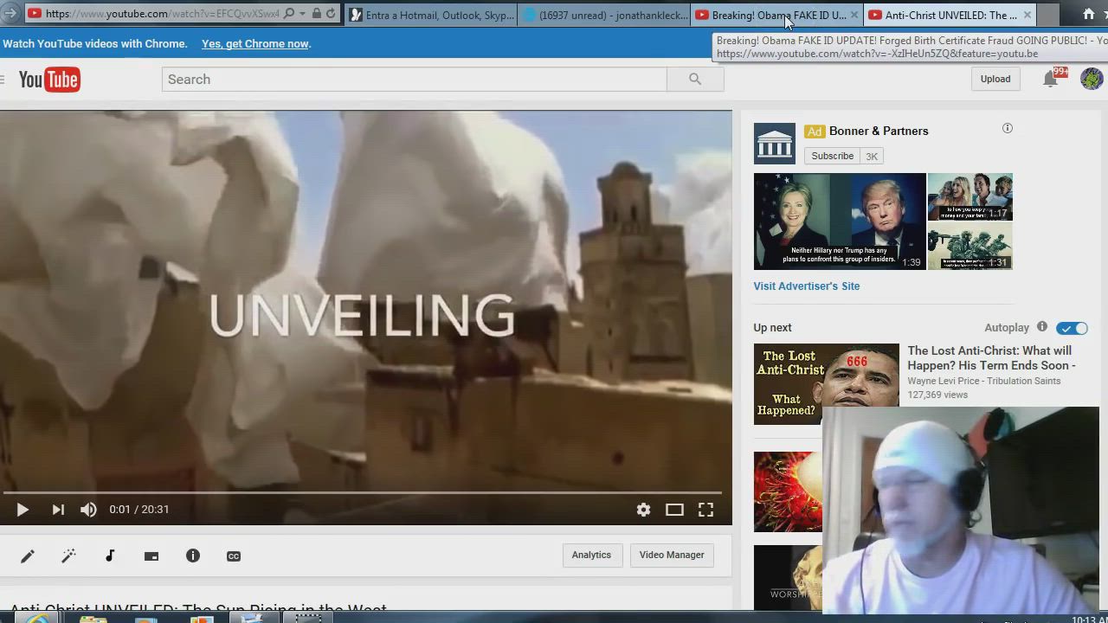Open the audio music note tool

[x=110, y=556]
